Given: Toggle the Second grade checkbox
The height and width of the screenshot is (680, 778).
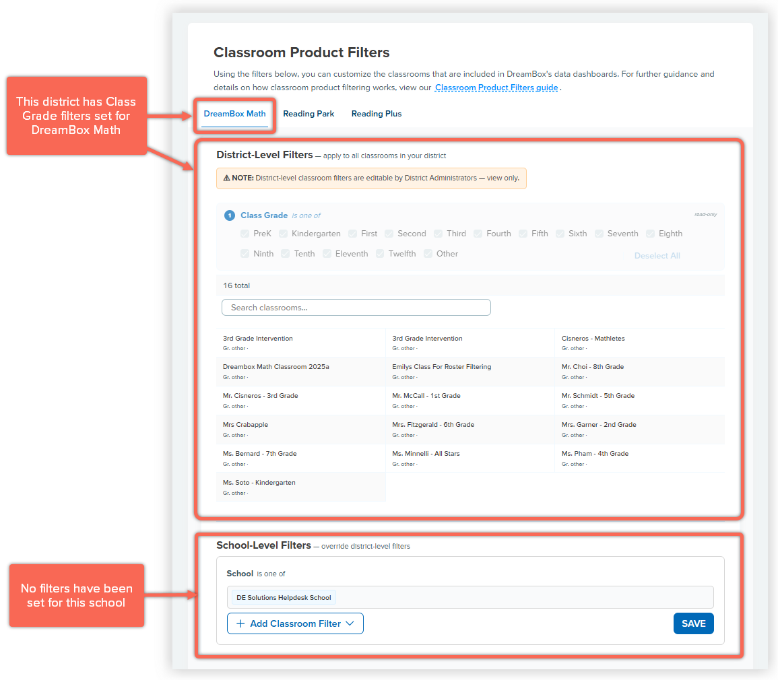Looking at the screenshot, I should (389, 234).
